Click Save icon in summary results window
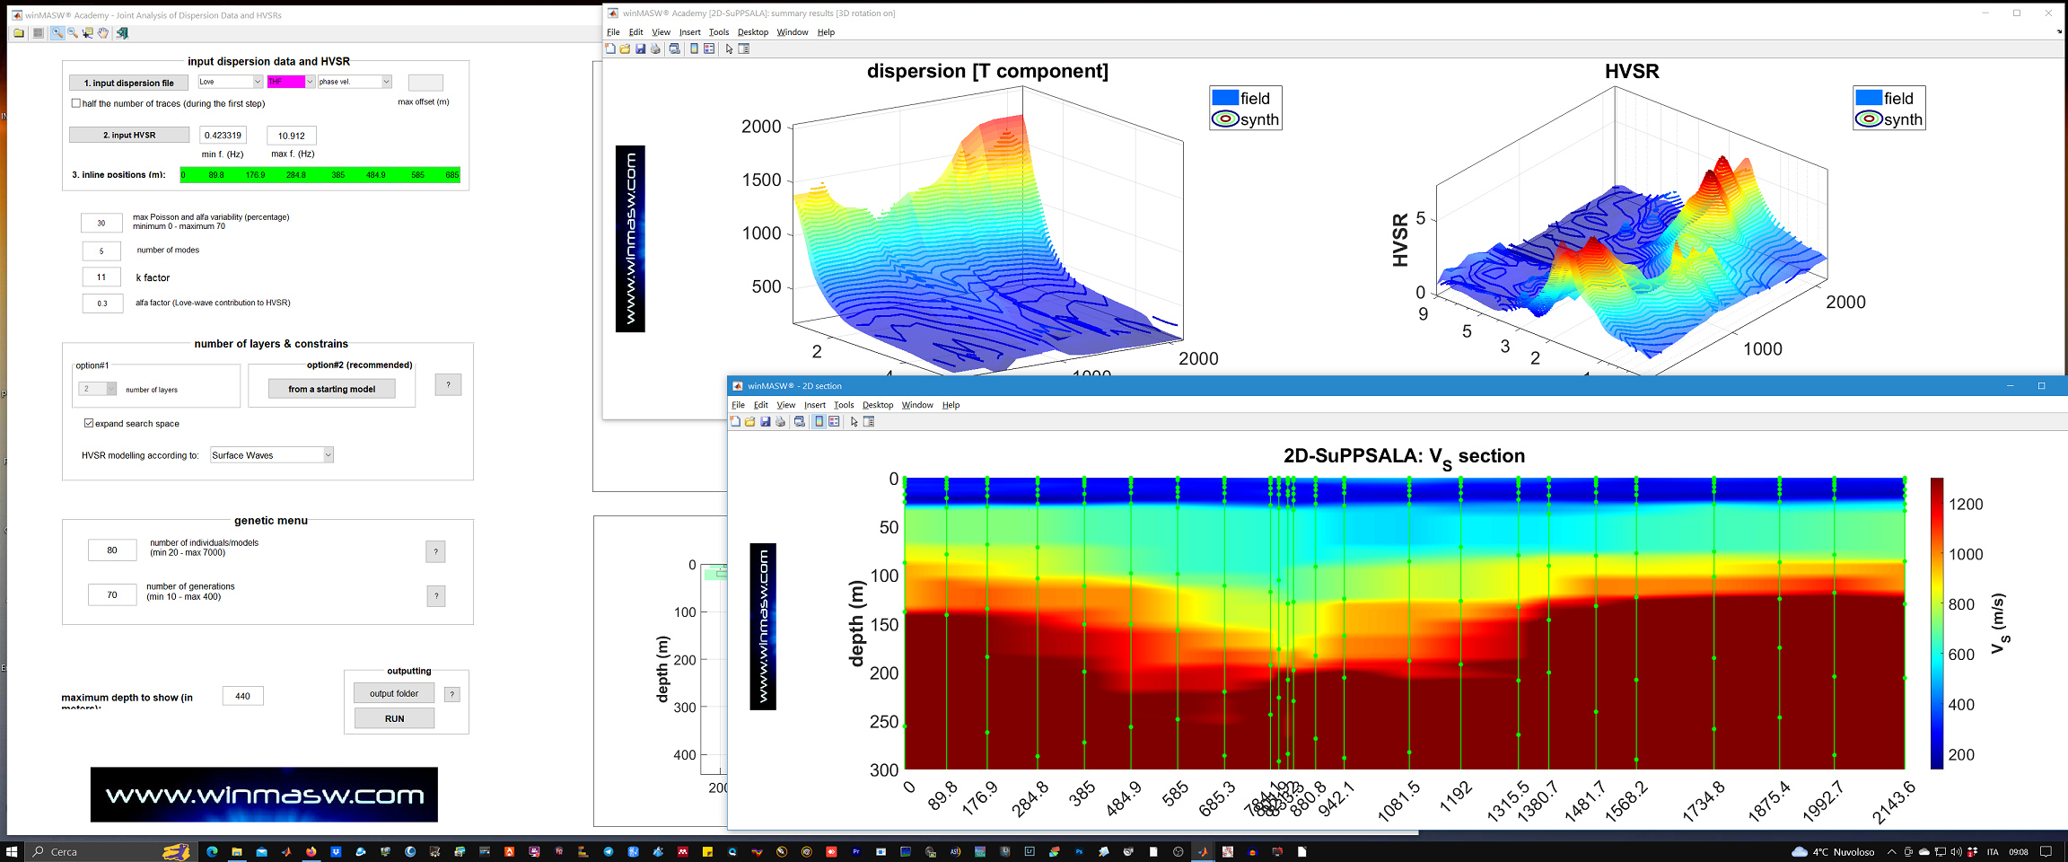Image resolution: width=2068 pixels, height=862 pixels. click(640, 48)
